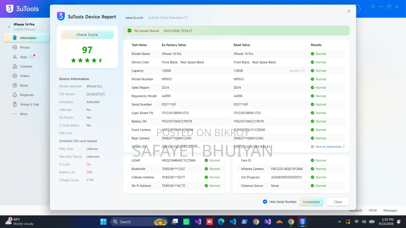Screen dimensions: 406x228
Task: Click the Windows Start button
Action: (x=104, y=222)
